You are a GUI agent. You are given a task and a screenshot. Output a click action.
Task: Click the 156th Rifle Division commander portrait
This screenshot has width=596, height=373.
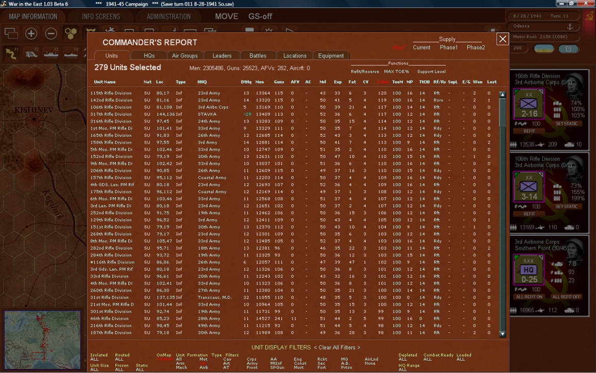point(575,85)
